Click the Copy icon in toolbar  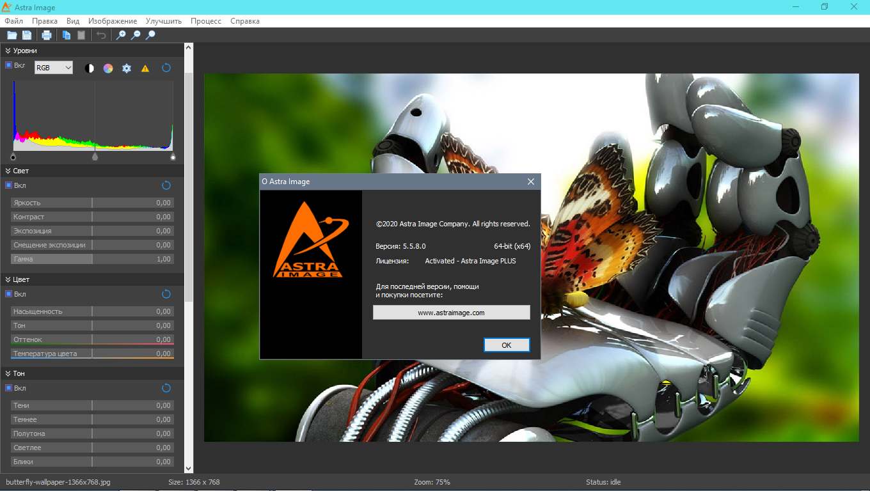tap(66, 35)
